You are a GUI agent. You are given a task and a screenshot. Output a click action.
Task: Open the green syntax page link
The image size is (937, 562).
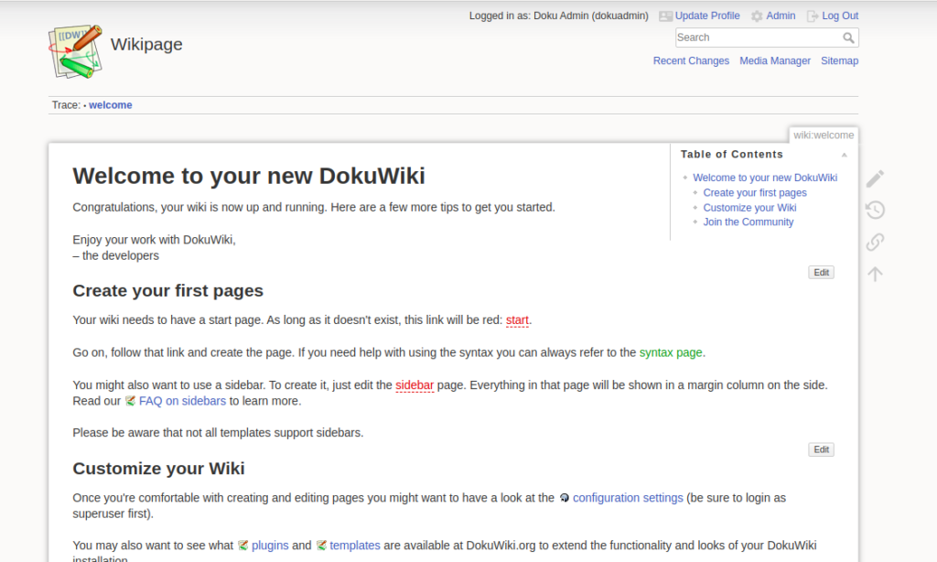(x=671, y=352)
